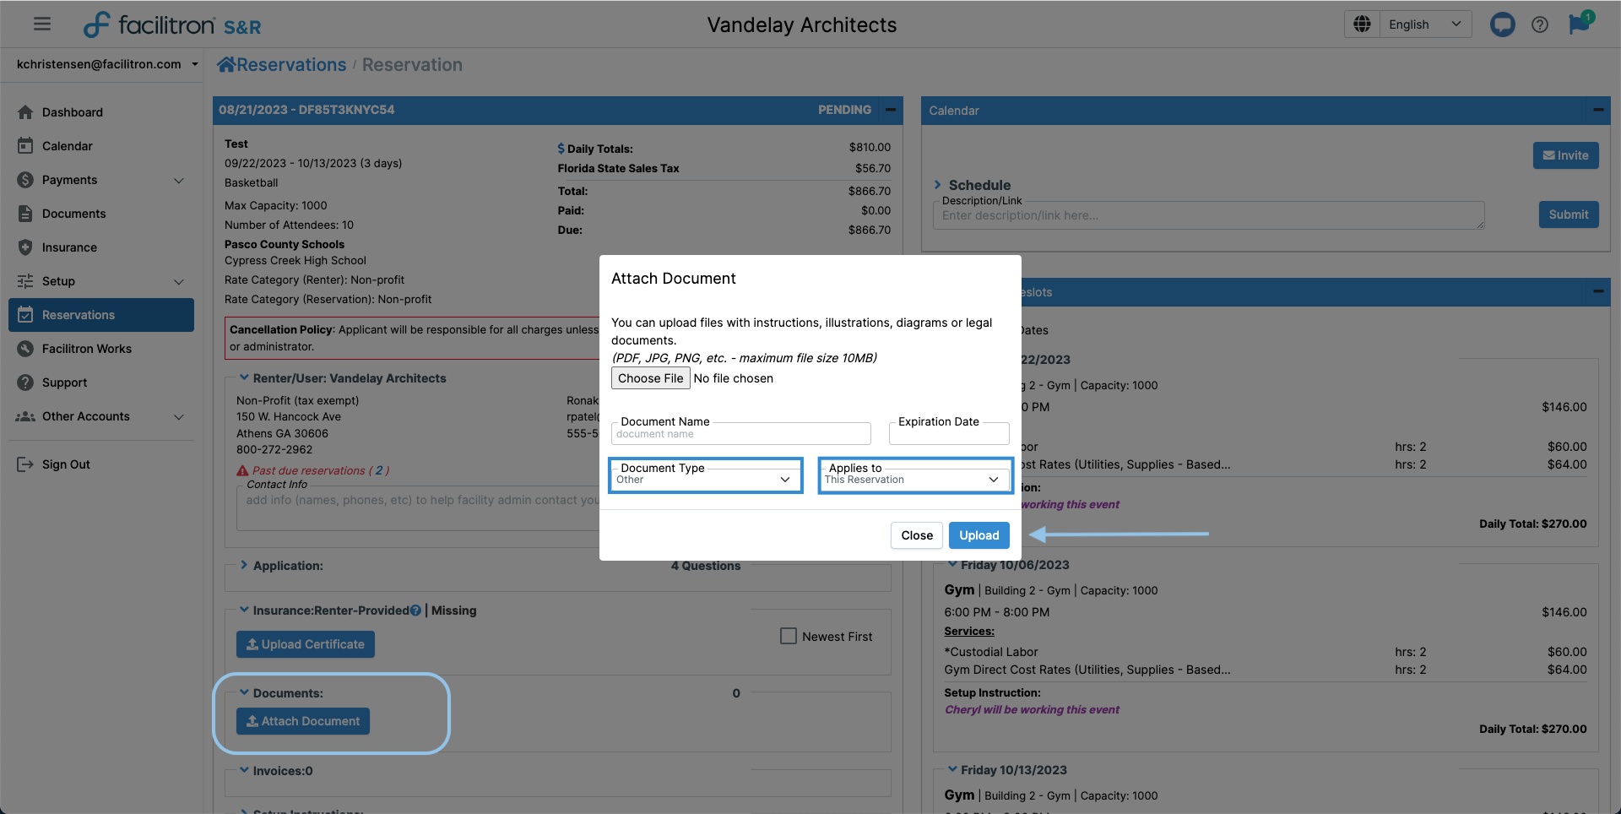Click the Dashboard home icon in sidebar

pyautogui.click(x=25, y=112)
